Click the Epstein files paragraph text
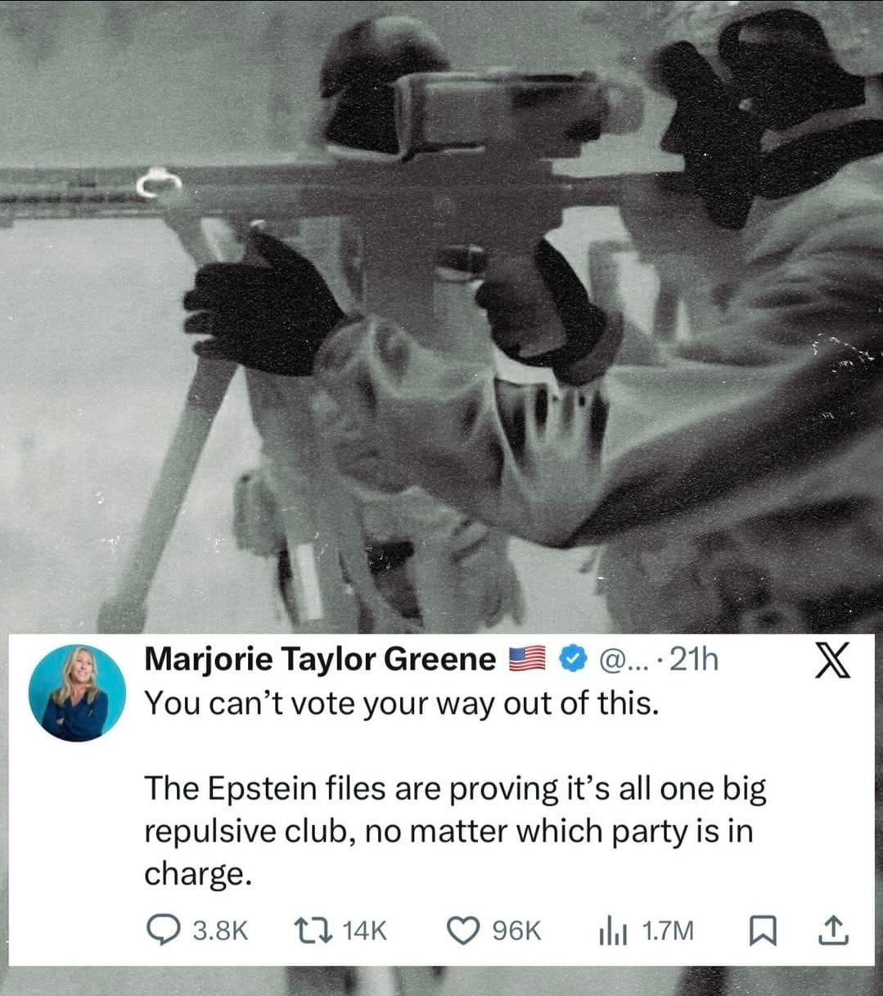This screenshot has height=996, width=883. [455, 832]
